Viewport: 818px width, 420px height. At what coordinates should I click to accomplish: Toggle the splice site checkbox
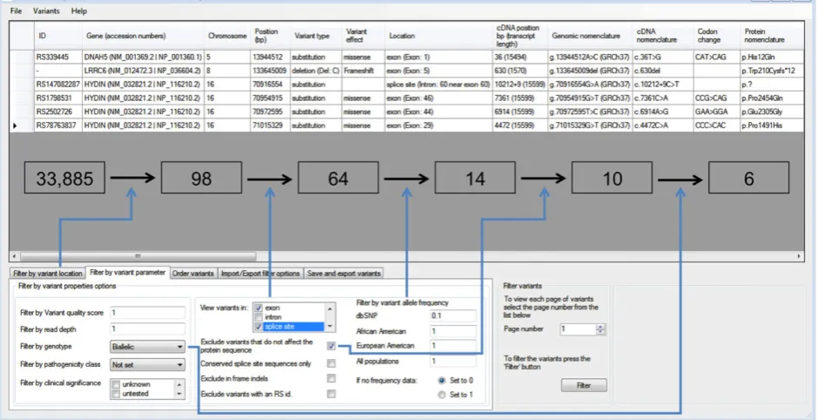(258, 327)
